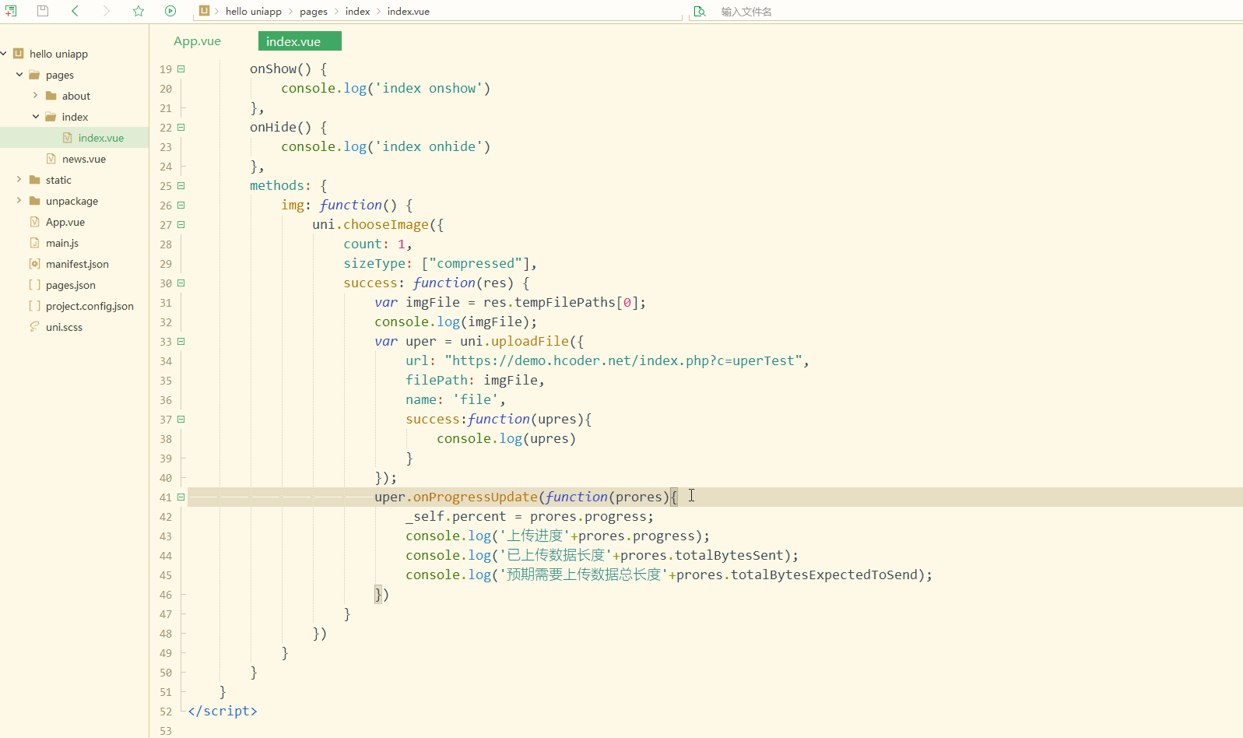Click 'sizeType' on line 29
Viewport: 1243px width, 738px height.
[374, 263]
